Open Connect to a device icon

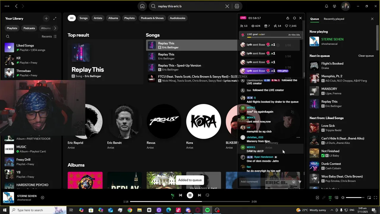point(336,198)
